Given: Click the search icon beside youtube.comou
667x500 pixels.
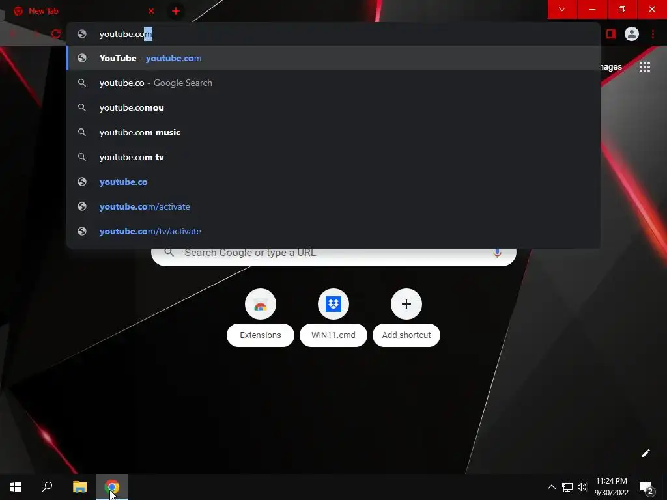Looking at the screenshot, I should pos(82,107).
